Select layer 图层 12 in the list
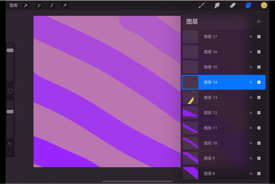 [x=224, y=113]
